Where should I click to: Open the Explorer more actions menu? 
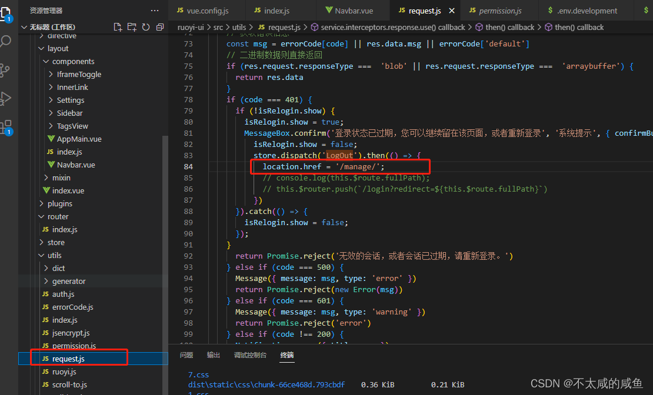coord(155,10)
